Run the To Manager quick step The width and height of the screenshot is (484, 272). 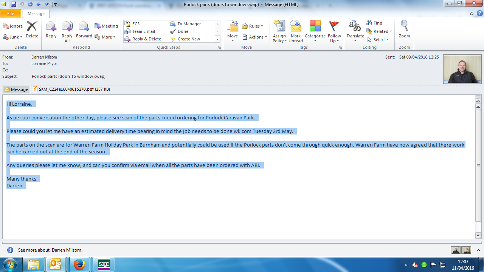point(189,24)
